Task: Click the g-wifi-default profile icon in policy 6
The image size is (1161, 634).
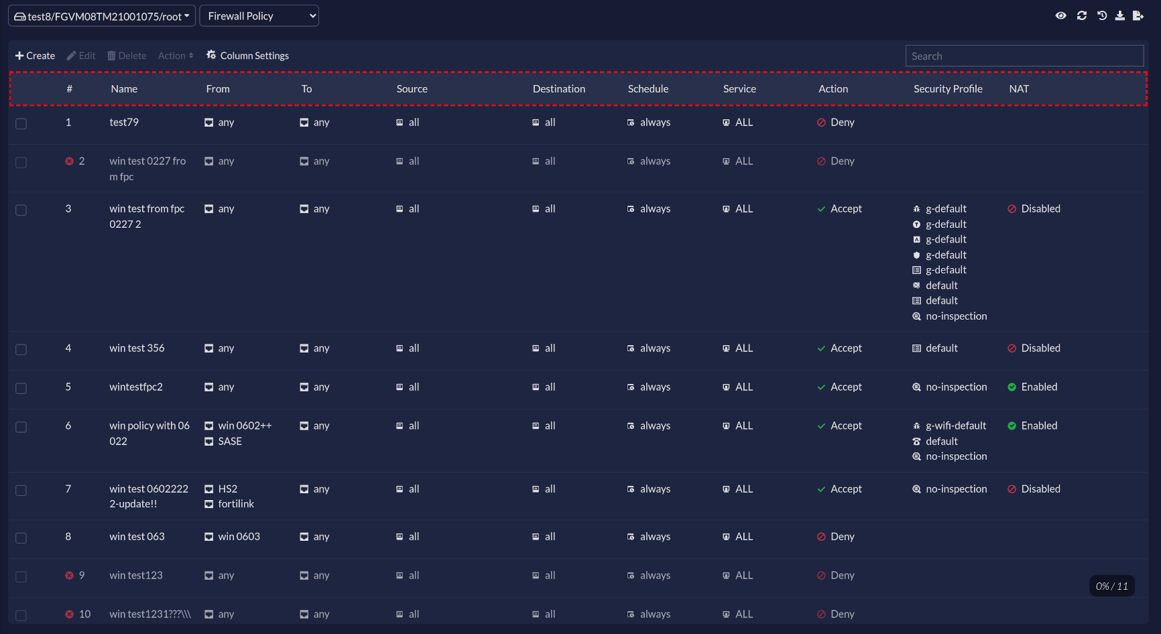Action: point(916,426)
